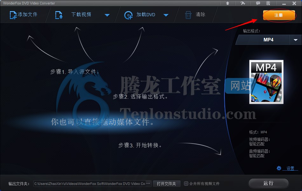Click the blue settings gear icon
This screenshot has height=191, width=302.
pos(279,168)
